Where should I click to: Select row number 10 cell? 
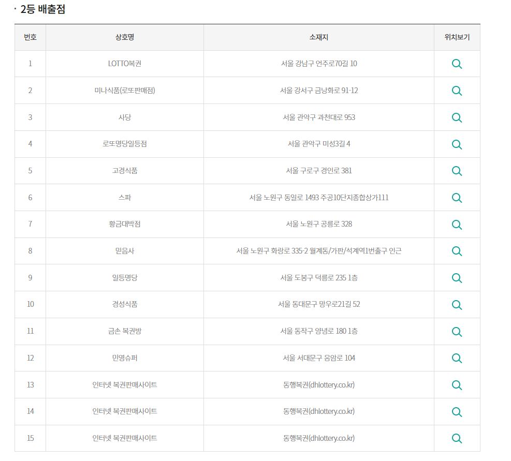coord(31,304)
